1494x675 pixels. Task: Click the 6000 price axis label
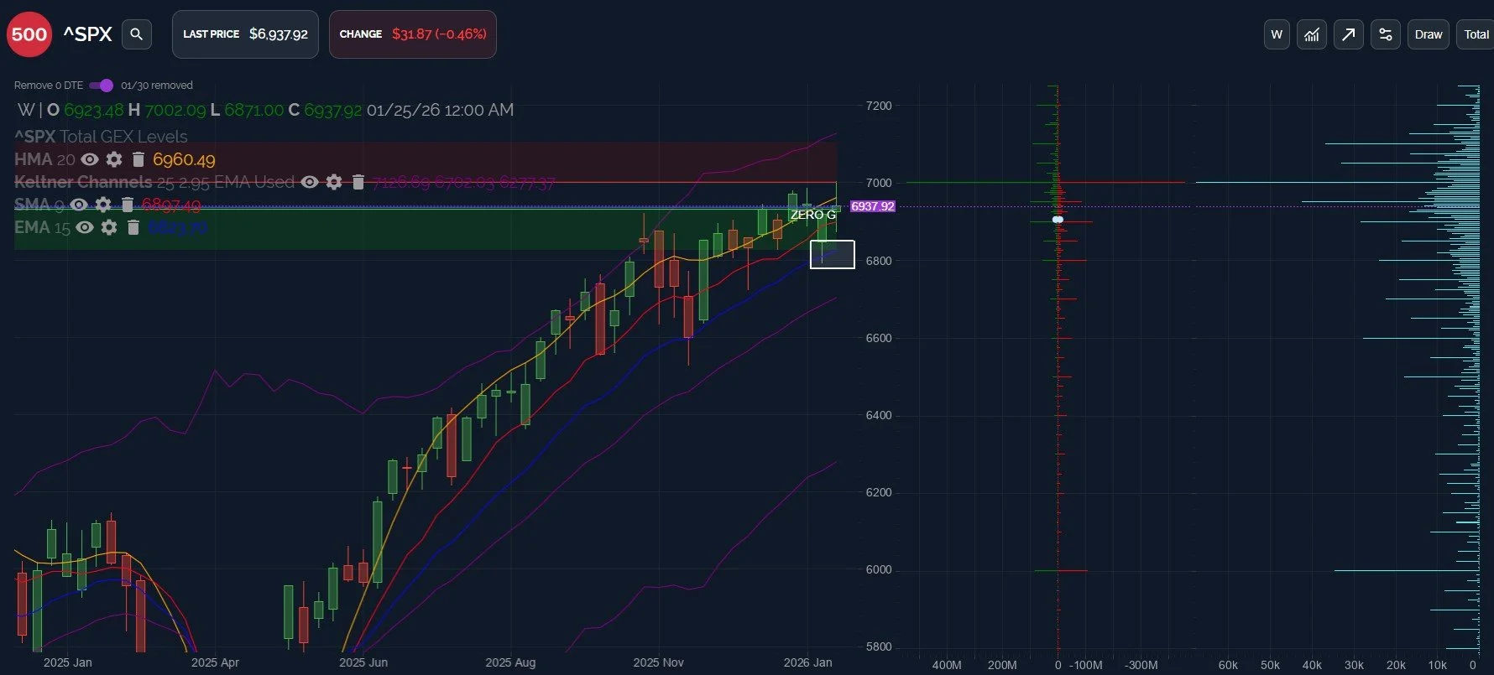coord(879,569)
